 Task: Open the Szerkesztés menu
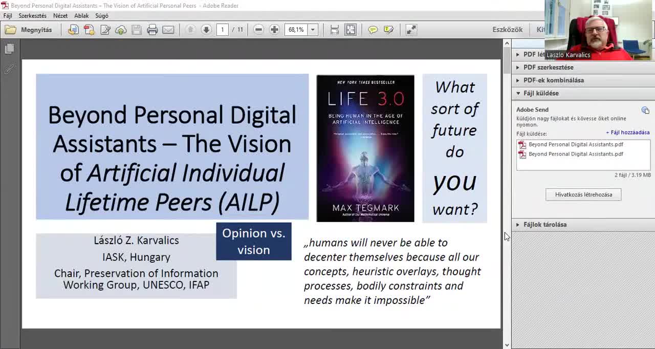point(33,16)
